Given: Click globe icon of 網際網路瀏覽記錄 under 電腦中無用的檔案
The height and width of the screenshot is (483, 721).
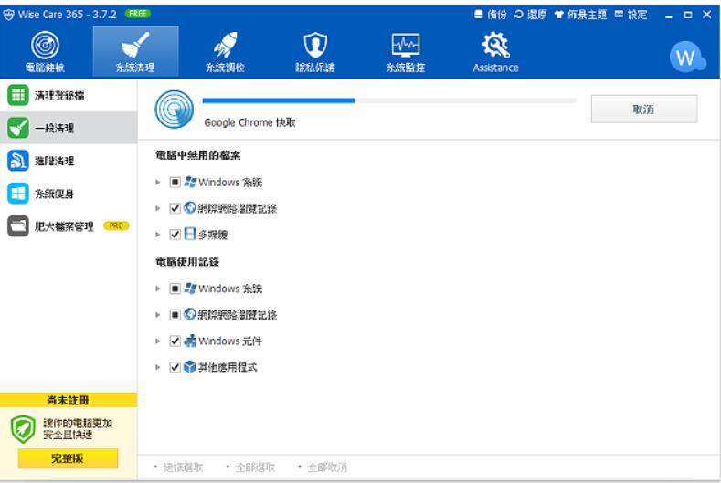Looking at the screenshot, I should pos(190,208).
